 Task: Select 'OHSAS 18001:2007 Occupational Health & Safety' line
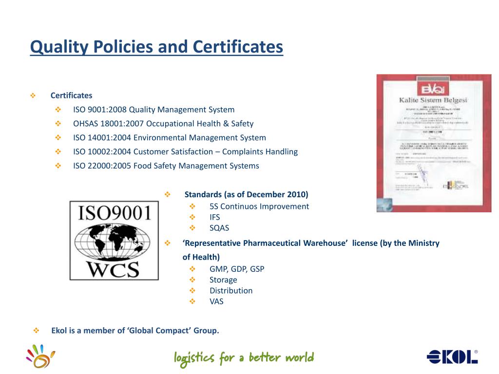tap(163, 124)
